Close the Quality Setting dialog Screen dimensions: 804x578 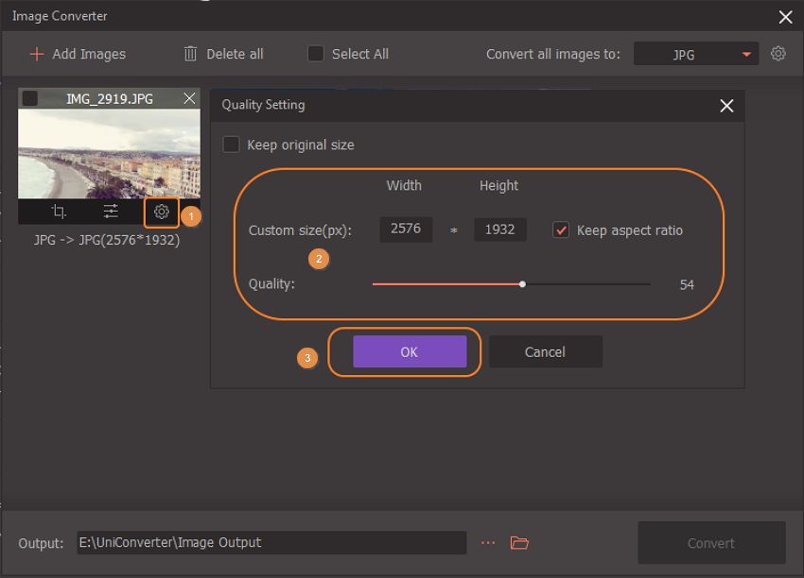point(726,106)
